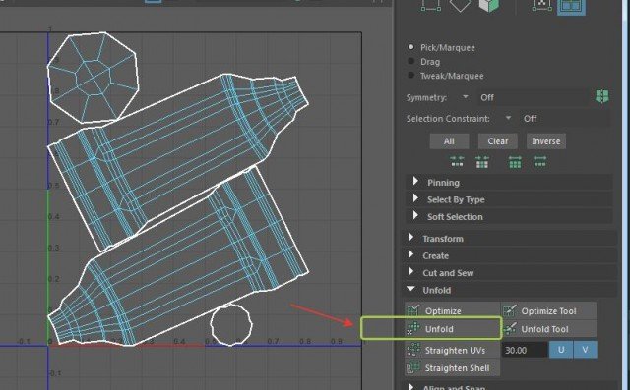Shrink selection along loop icon

point(457,162)
